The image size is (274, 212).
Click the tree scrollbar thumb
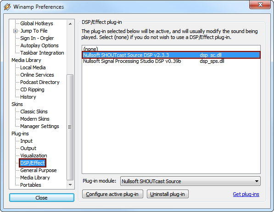[70, 127]
